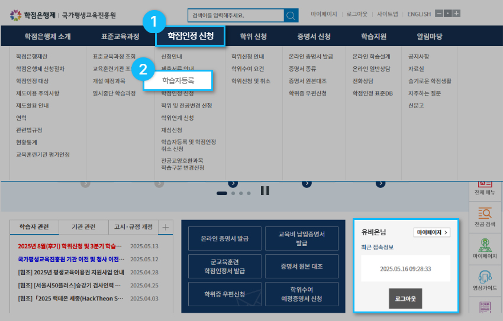
Task: Open 증명서 신청 main menu
Action: pos(314,36)
